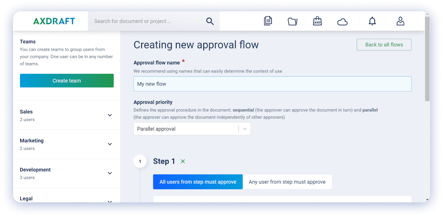
Task: Open the documents icon in header
Action: 268,21
